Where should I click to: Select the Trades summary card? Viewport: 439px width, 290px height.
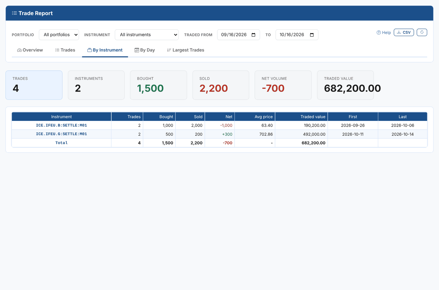[34, 85]
